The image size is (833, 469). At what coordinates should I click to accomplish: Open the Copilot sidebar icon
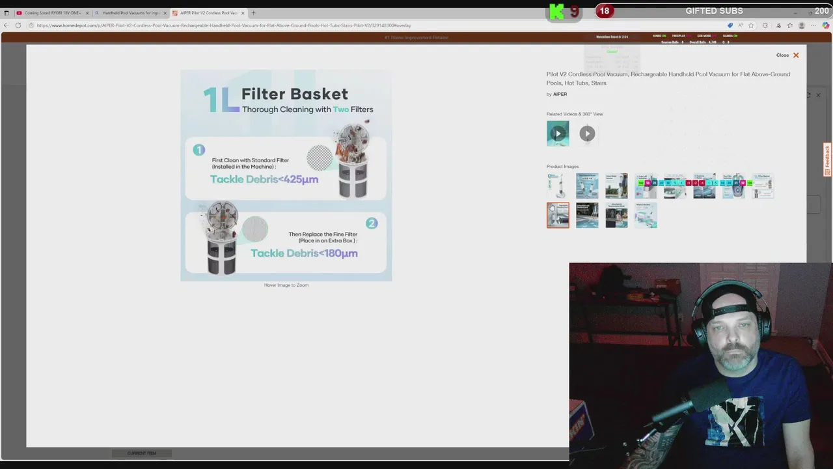826,25
